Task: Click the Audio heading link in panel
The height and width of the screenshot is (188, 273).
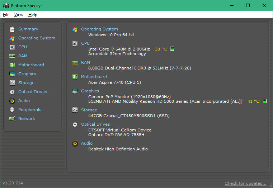Action: point(87,143)
